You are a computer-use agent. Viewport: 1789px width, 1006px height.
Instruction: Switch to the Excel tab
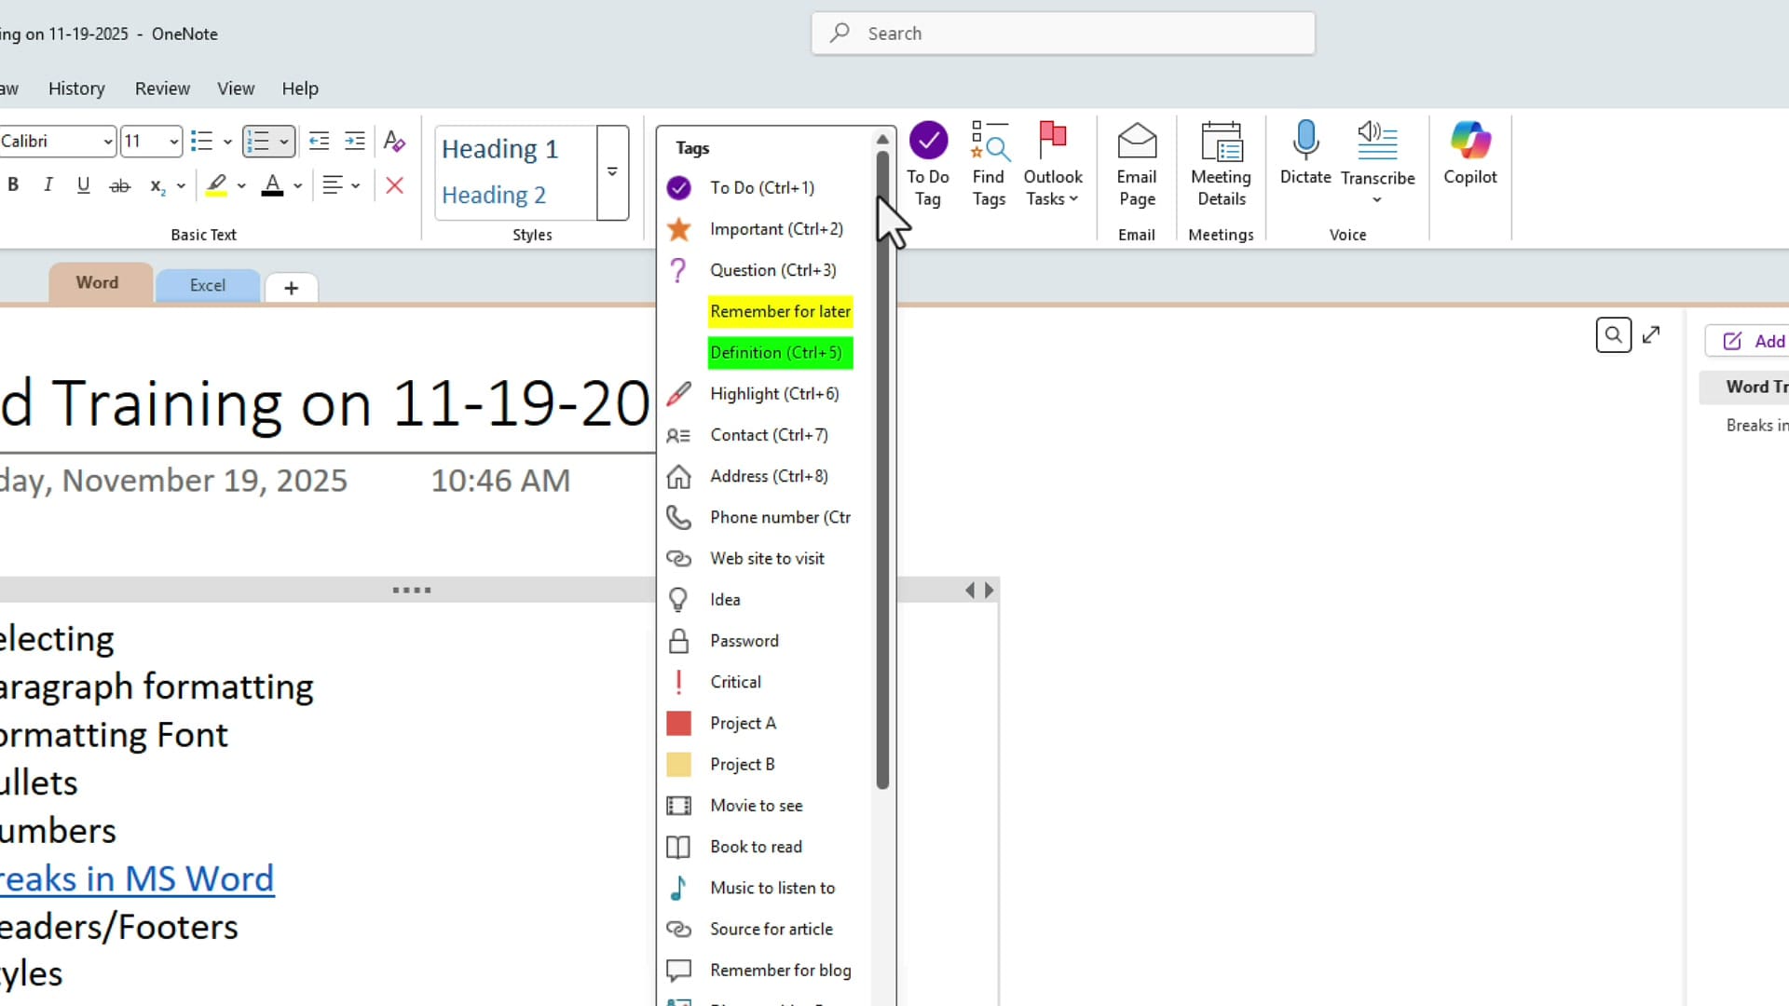(207, 285)
